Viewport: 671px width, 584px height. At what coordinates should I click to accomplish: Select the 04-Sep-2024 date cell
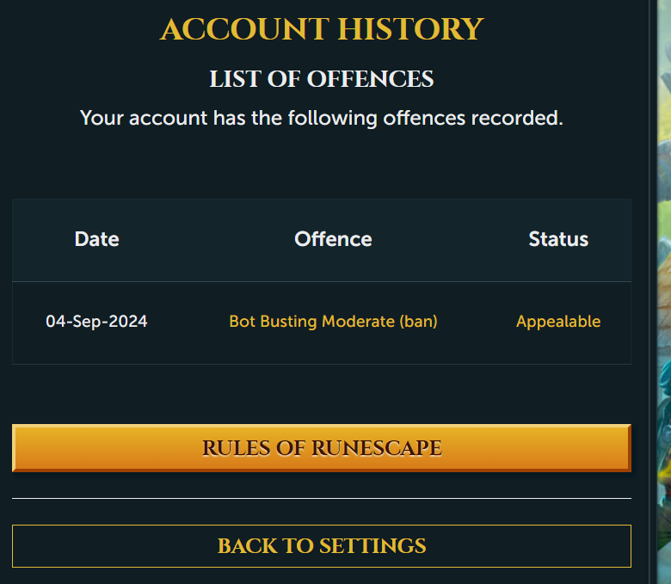tap(96, 322)
